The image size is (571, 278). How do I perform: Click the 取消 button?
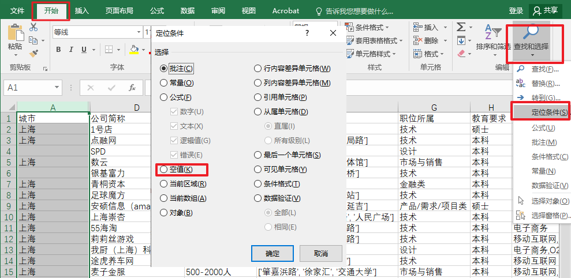coord(321,254)
